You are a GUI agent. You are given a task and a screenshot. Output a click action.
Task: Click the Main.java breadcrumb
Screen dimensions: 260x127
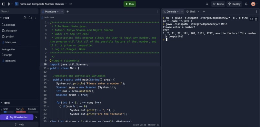[x=49, y=17]
